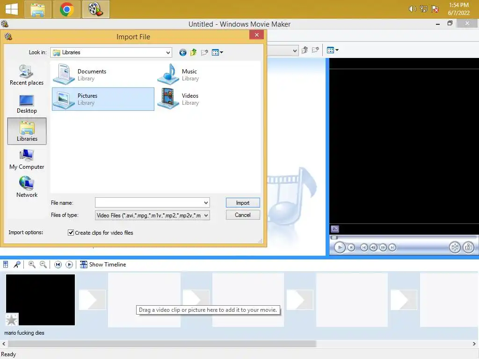The image size is (479, 359).
Task: Open Windows Start button
Action: pos(12,9)
